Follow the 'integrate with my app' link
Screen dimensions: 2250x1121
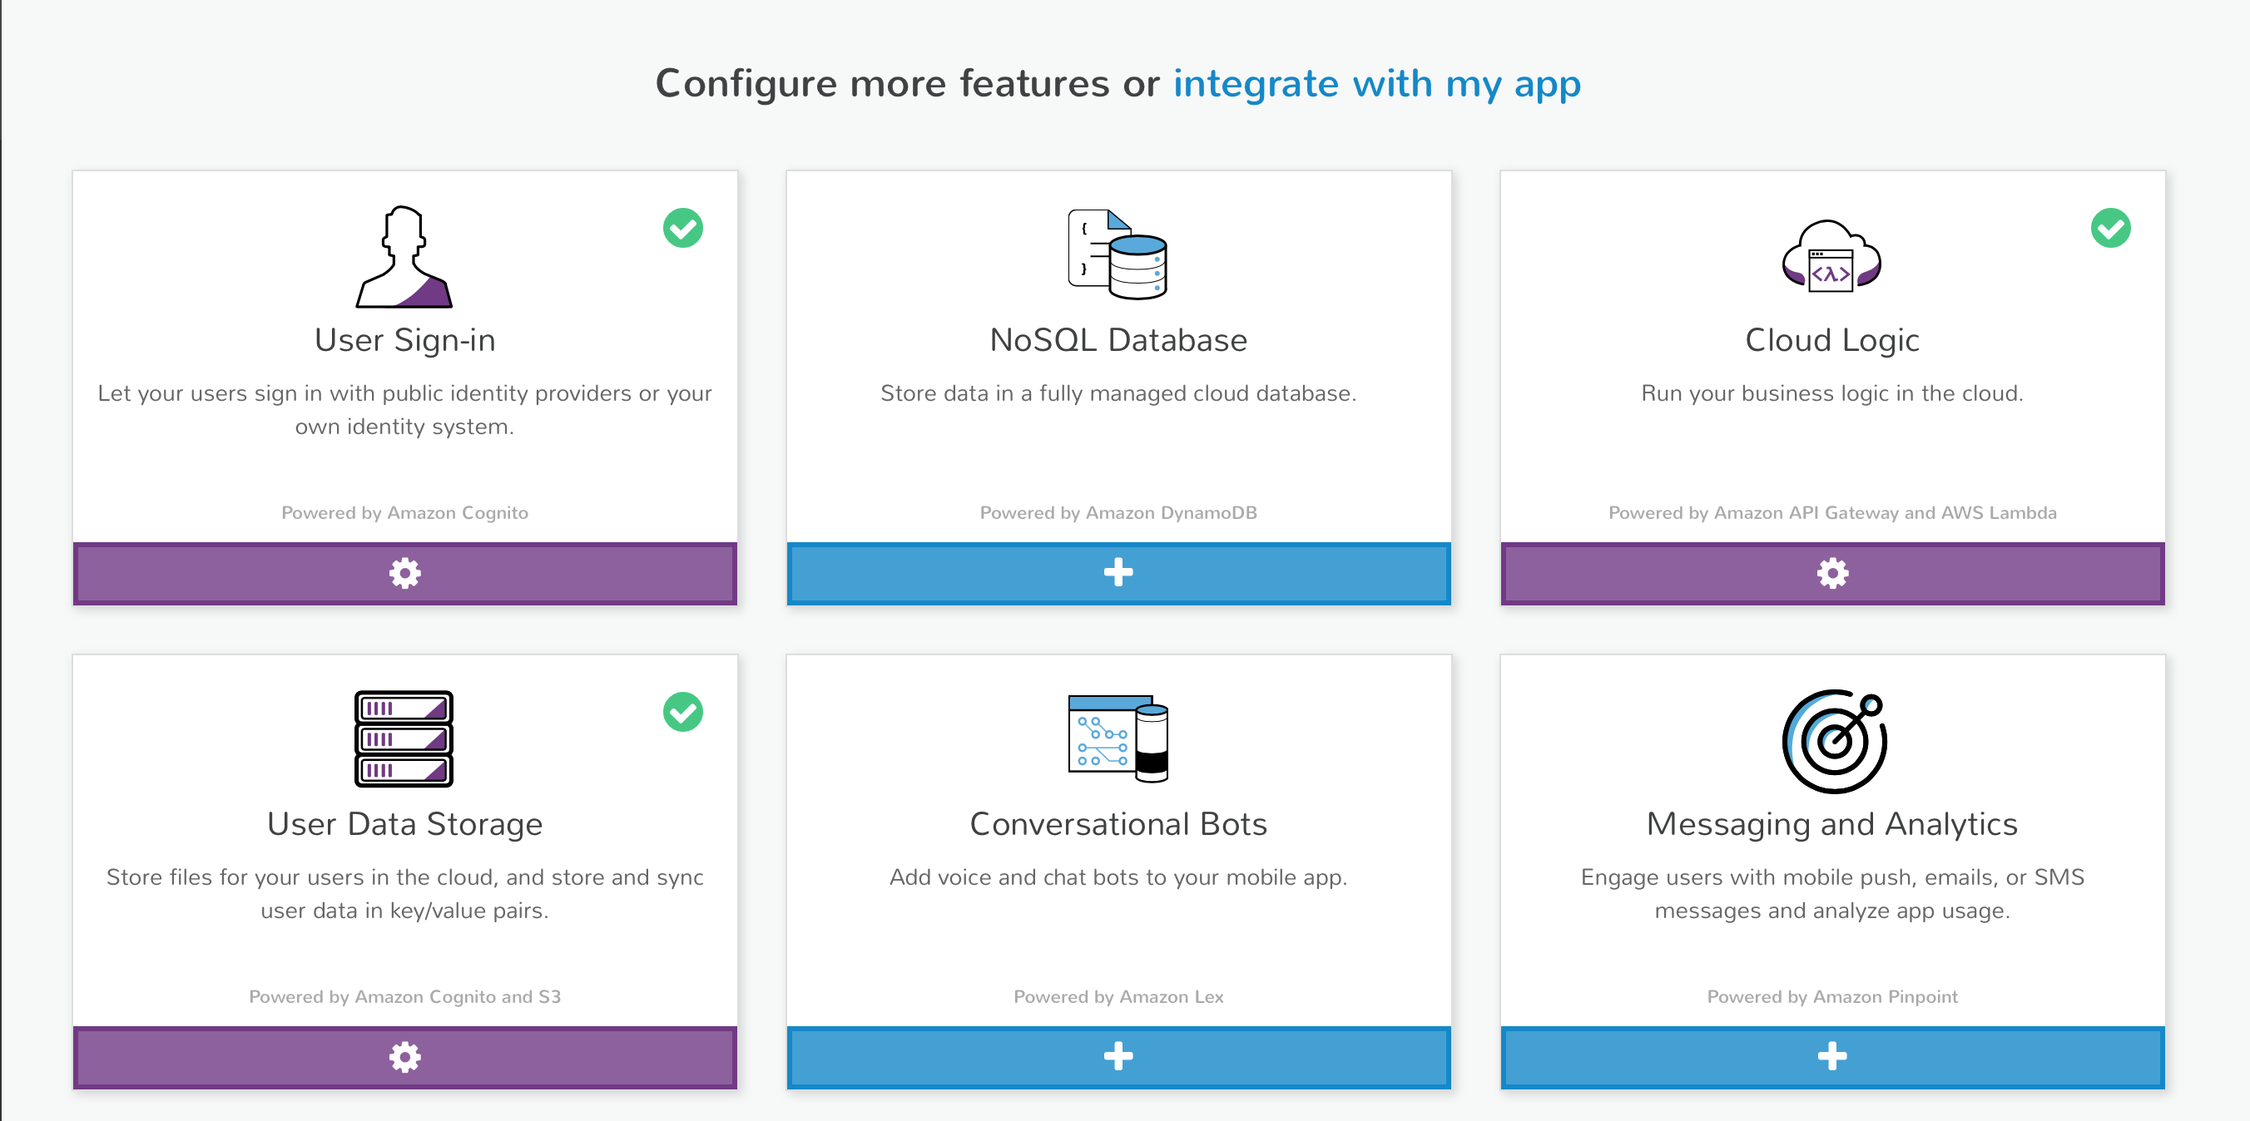[1376, 84]
